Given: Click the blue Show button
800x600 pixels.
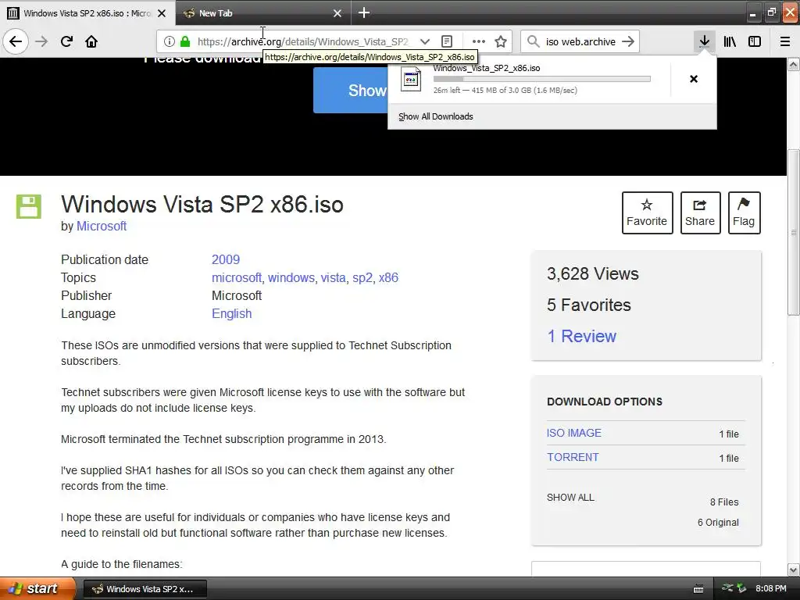Looking at the screenshot, I should click(x=351, y=91).
